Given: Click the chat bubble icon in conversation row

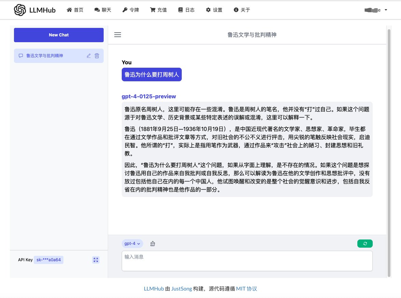Looking at the screenshot, I should coord(21,56).
